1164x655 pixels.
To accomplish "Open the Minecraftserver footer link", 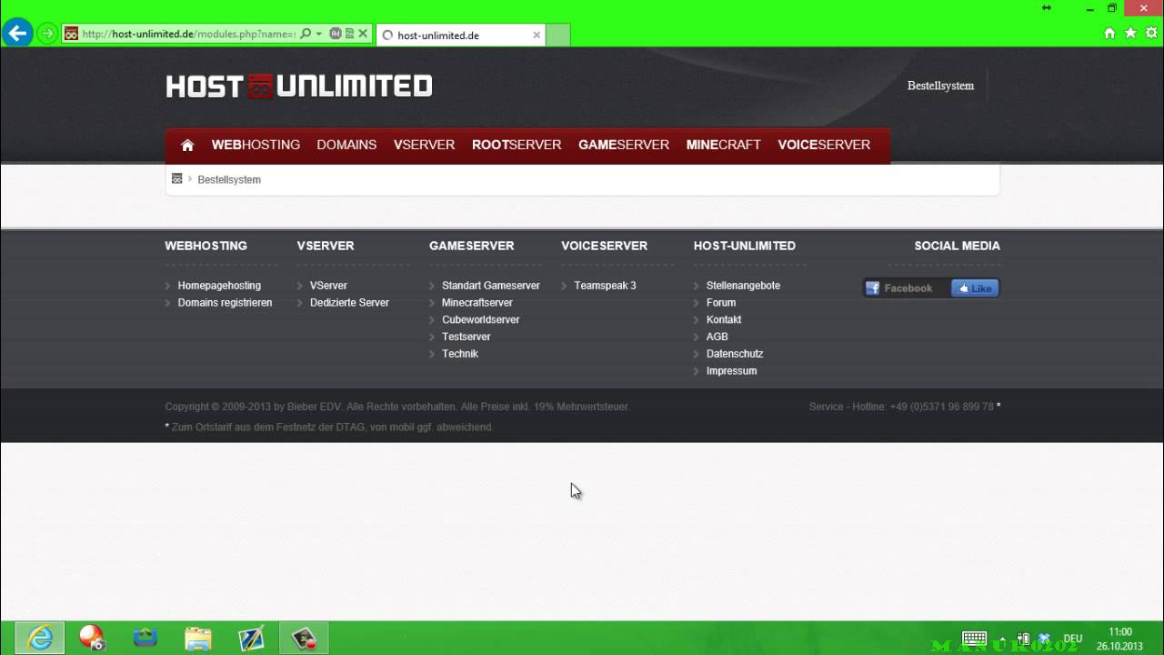I will tap(477, 303).
